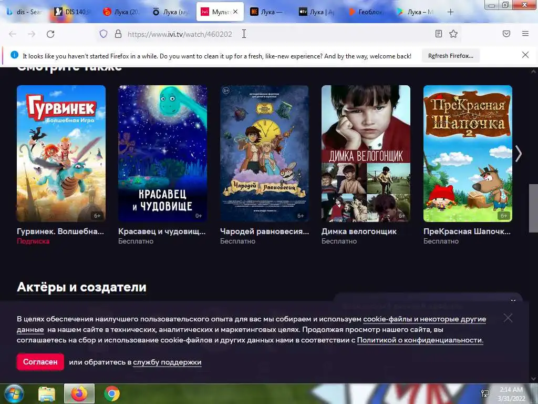Click the Подписка label under Гурвинек

tap(33, 241)
